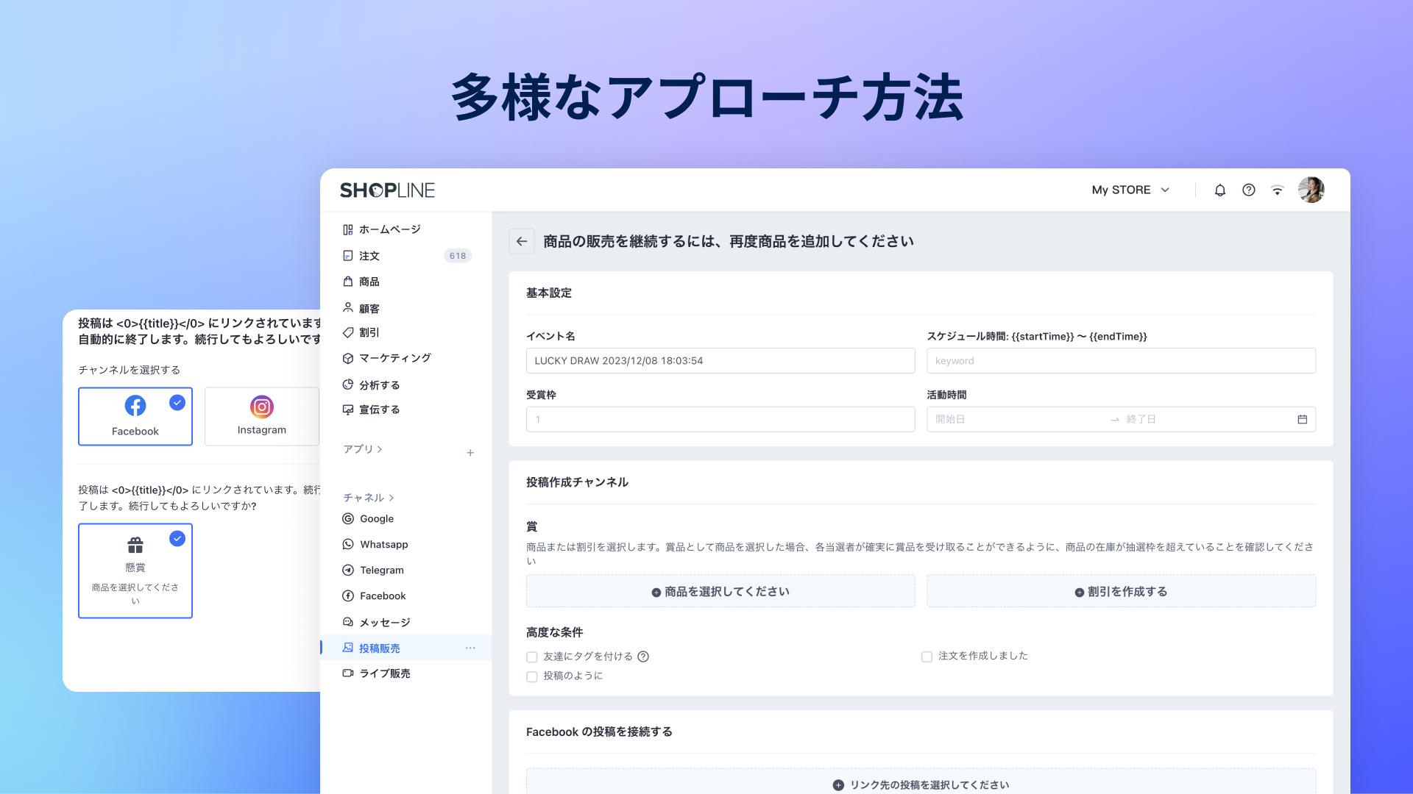Tick the 注文を作成しました checkbox
This screenshot has width=1413, height=794.
[x=927, y=657]
